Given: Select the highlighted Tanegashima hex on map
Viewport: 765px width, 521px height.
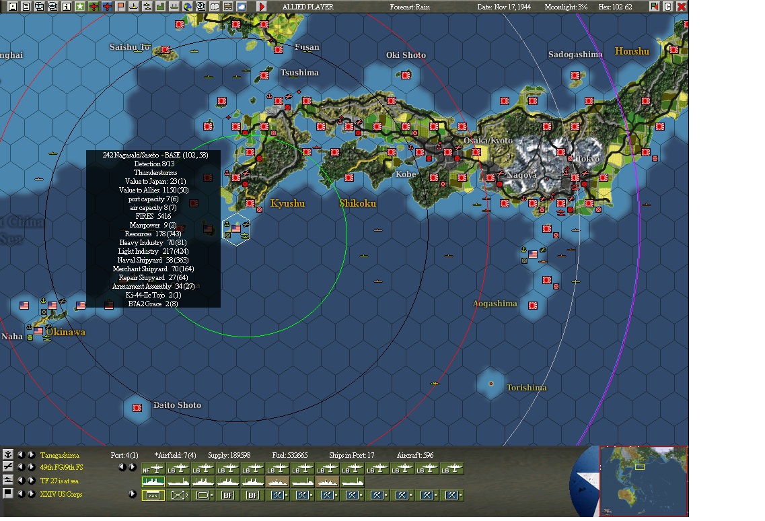Looking at the screenshot, I should point(236,229).
